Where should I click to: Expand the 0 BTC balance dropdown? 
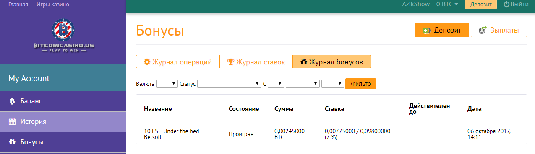tap(447, 5)
